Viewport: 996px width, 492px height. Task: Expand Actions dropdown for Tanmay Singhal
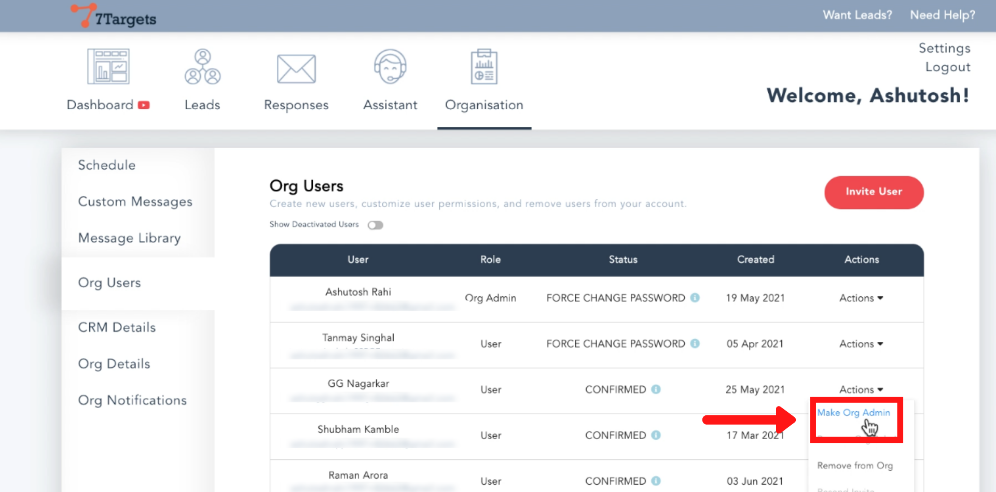tap(861, 344)
